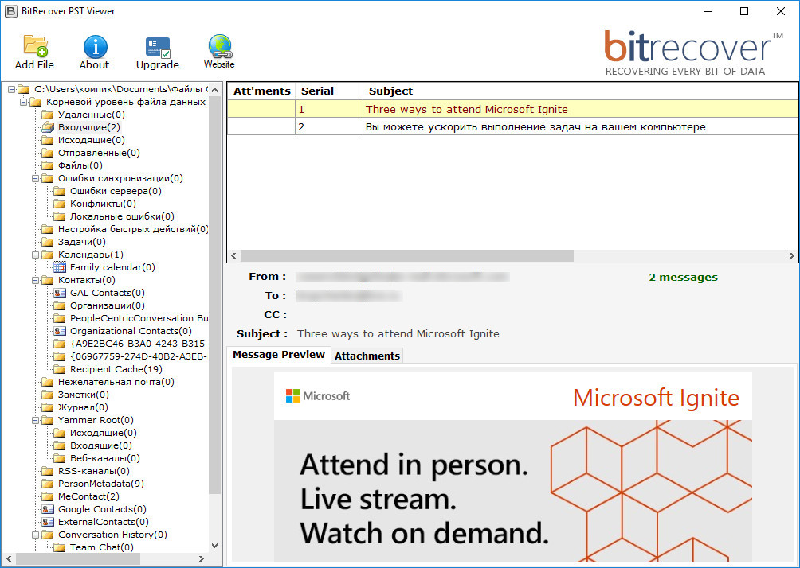Open the Website globe icon
The width and height of the screenshot is (800, 568).
coord(220,46)
